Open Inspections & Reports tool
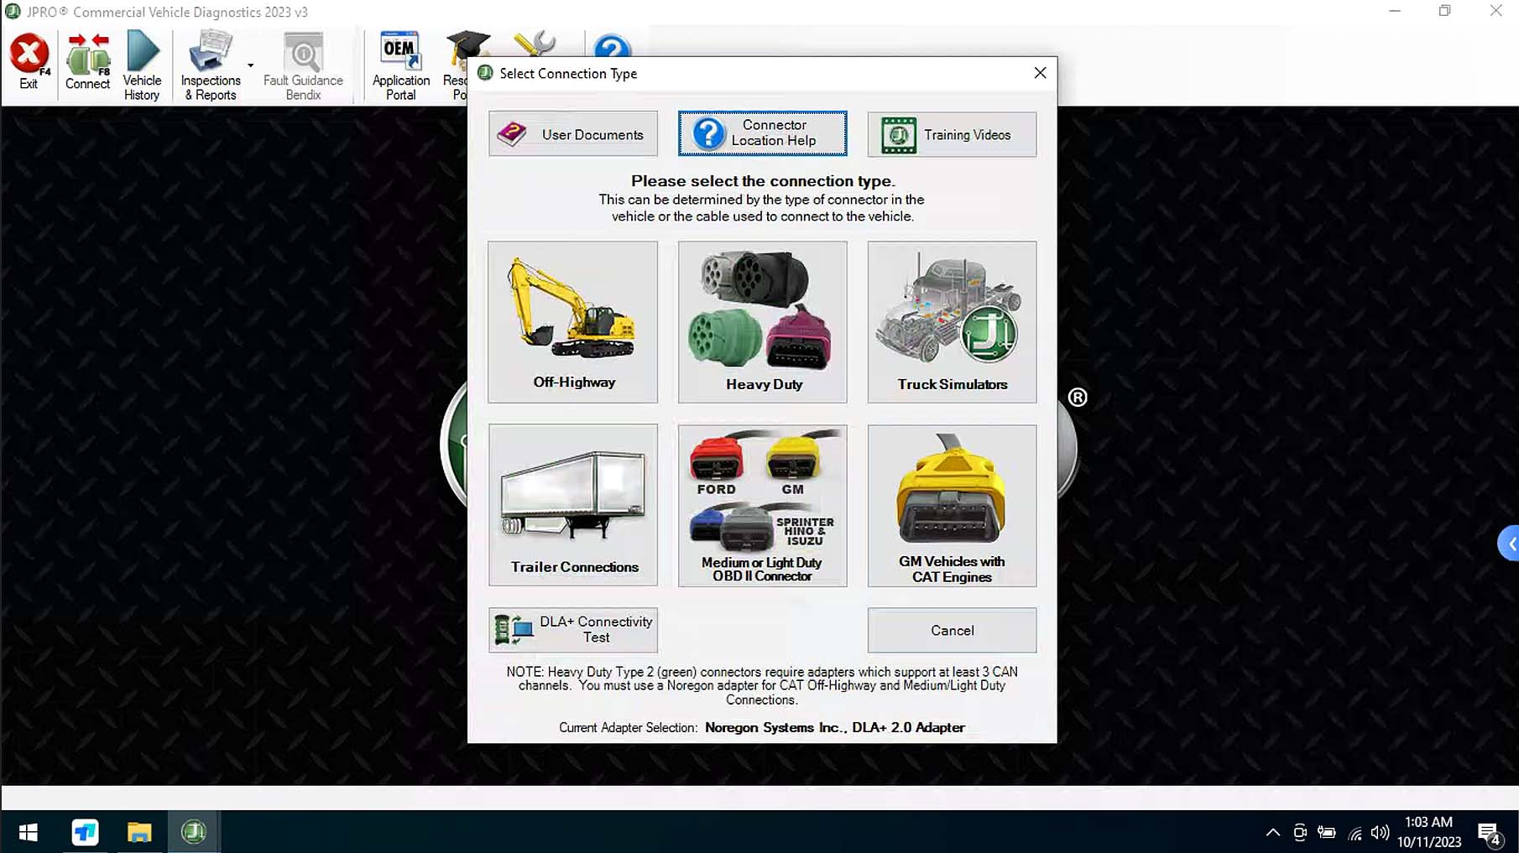The image size is (1519, 853). 211,65
